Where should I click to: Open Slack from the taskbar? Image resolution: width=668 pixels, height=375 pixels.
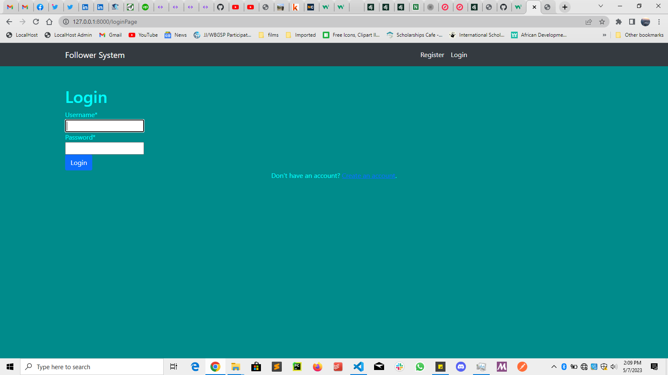click(400, 367)
